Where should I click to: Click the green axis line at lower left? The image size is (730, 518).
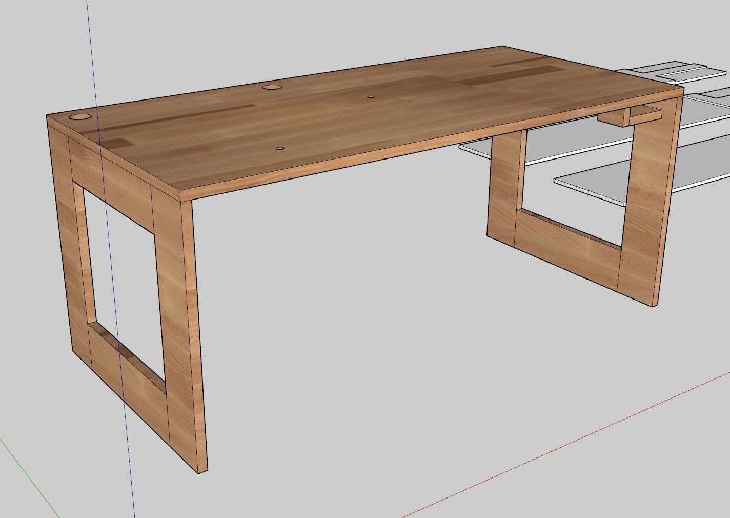[x=30, y=478]
